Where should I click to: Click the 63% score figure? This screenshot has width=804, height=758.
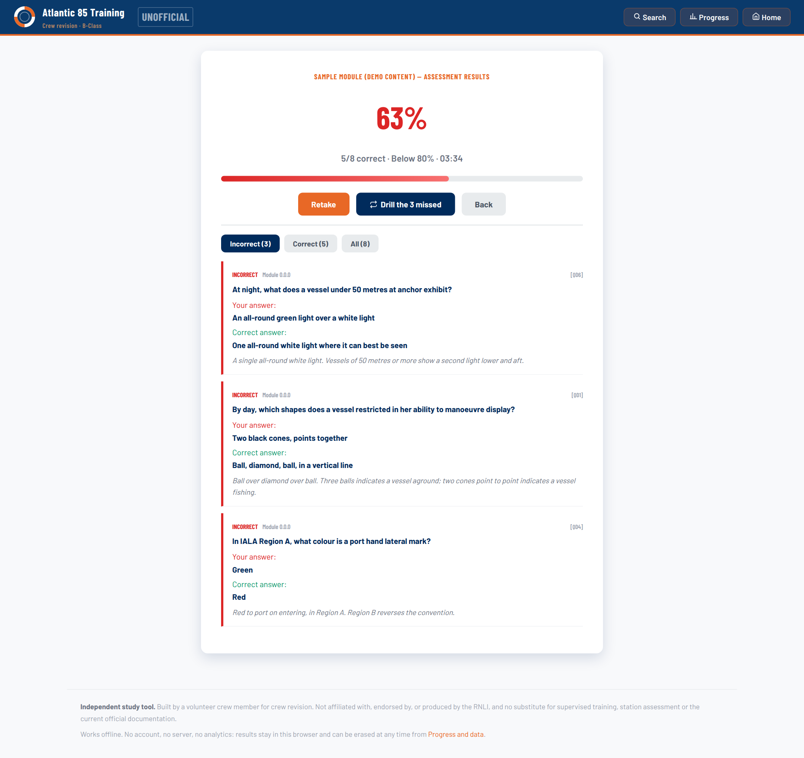click(x=402, y=118)
